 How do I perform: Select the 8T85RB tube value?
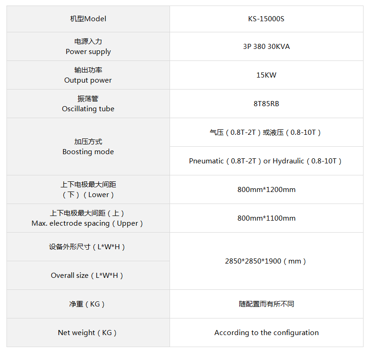tap(266, 104)
